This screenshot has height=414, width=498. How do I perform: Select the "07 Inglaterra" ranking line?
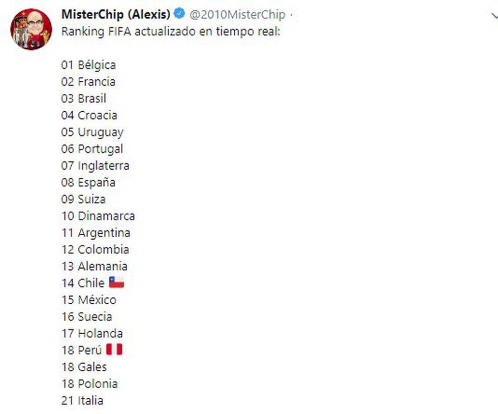[95, 166]
